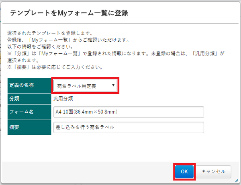Select the フォーム名 header cell
The width and height of the screenshot is (241, 185).
29,112
